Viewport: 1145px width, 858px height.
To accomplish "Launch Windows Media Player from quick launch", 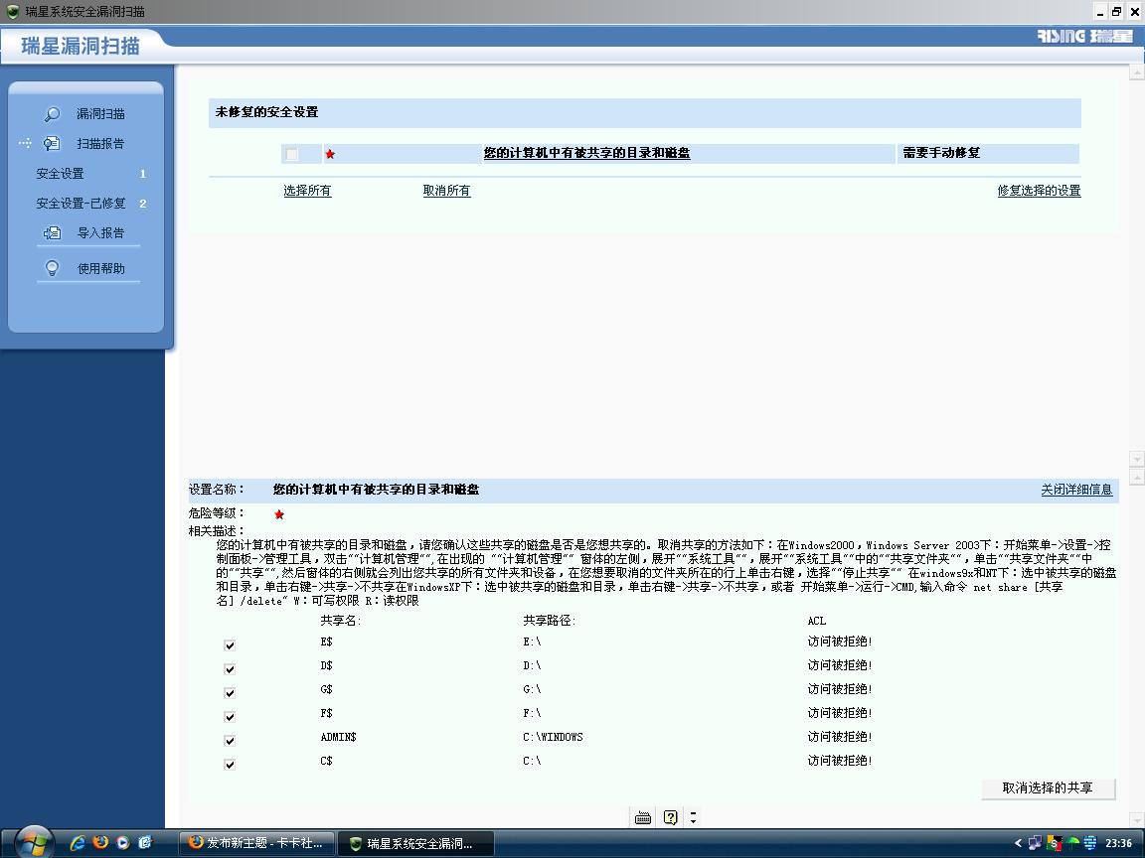I will 122,843.
